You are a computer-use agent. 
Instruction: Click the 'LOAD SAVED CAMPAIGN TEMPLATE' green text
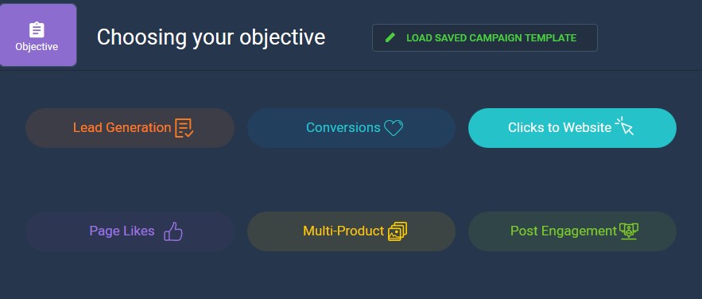(491, 38)
